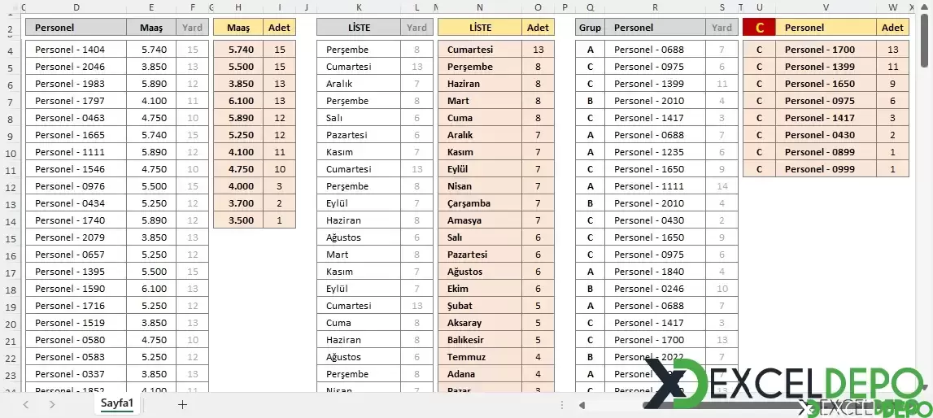Select the Grup header cell
This screenshot has height=418, width=933.
pos(591,28)
